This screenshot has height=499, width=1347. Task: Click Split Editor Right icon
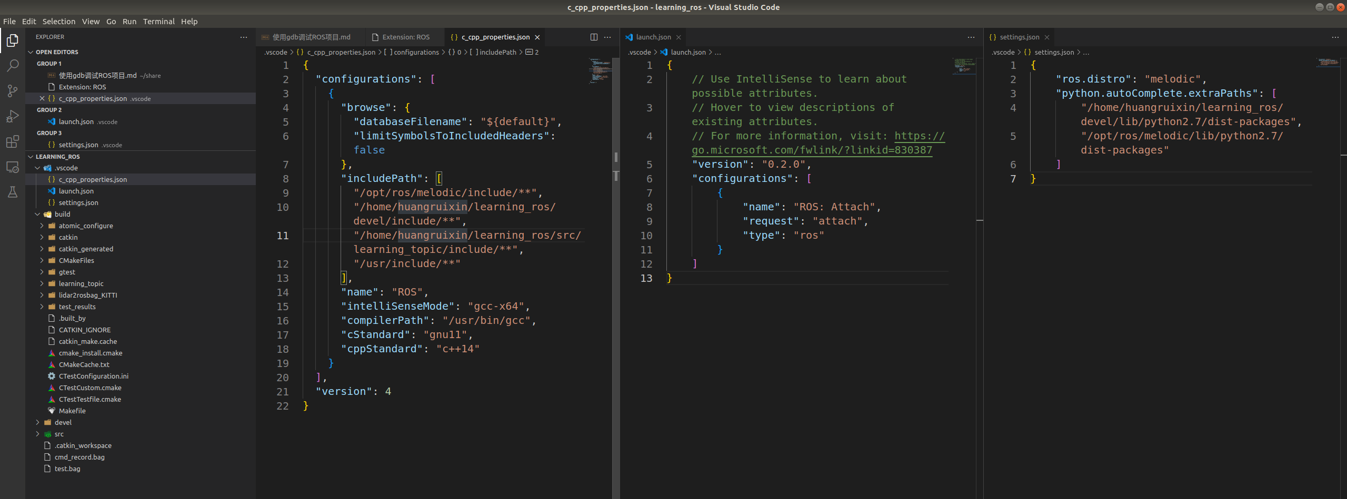pos(594,37)
